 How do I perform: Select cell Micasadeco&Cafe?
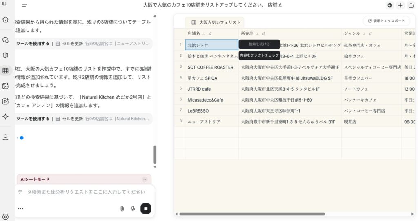pos(212,100)
